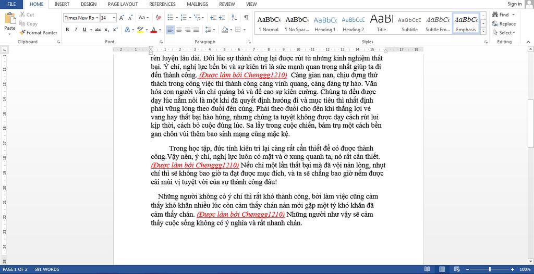The height and width of the screenshot is (274, 534).
Task: Switch to the PAGE LAYOUT tab
Action: tap(123, 4)
